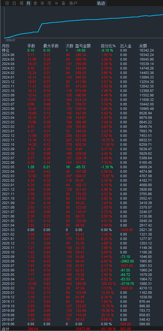This screenshot has height=331, width=163.
Task: Select percentage 11.00 %
Action: pos(107,145)
